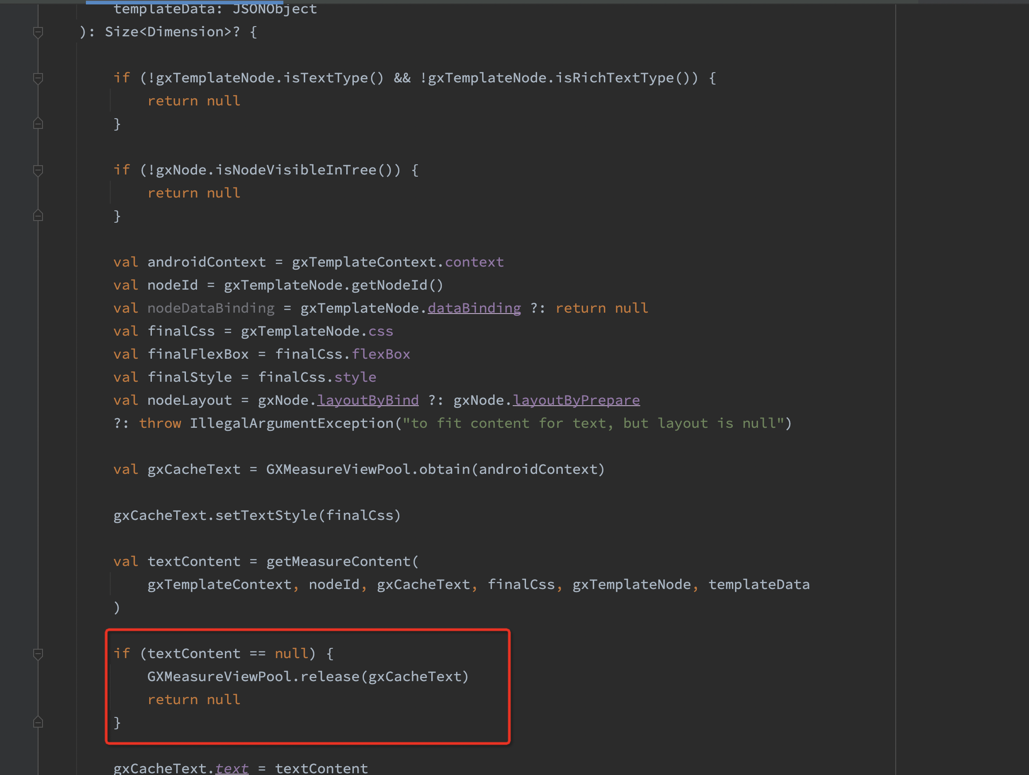This screenshot has width=1029, height=775.
Task: Collapse the function body using top gutter marker
Action: click(x=38, y=31)
